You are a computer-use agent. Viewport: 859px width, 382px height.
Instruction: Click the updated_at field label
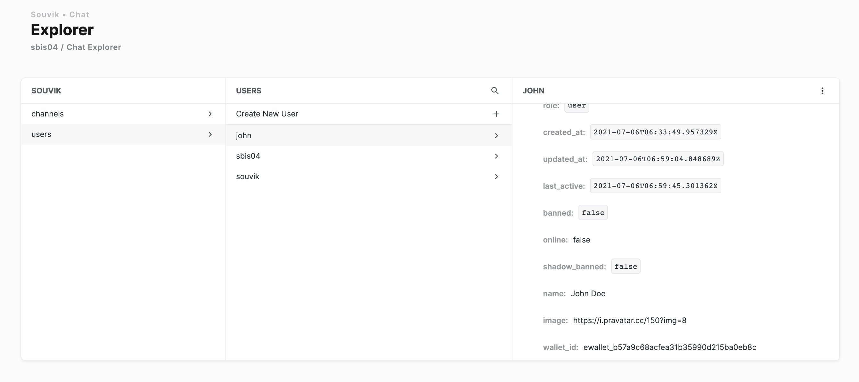point(565,159)
